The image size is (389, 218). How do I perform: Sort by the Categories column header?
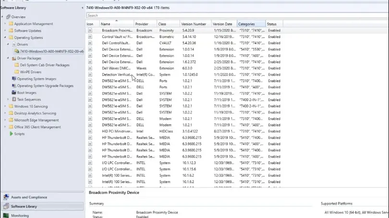pos(251,24)
